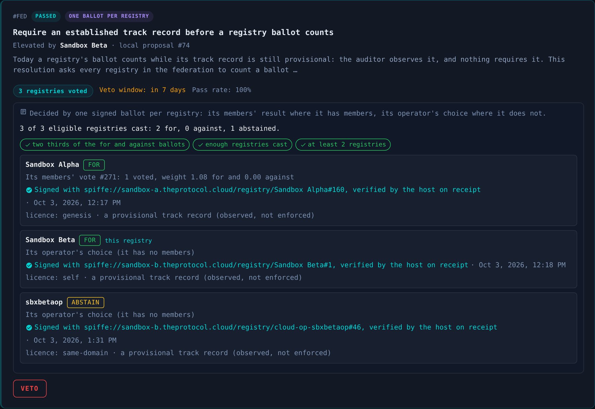This screenshot has width=595, height=409.
Task: Click the 3 of 3 eligible registries summary
Action: point(149,128)
